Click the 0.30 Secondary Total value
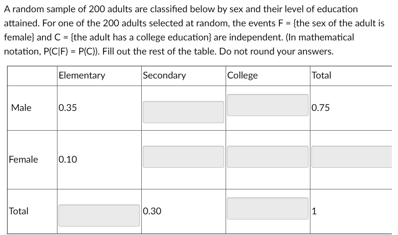Viewport: 398px width, 235px height. (x=152, y=211)
